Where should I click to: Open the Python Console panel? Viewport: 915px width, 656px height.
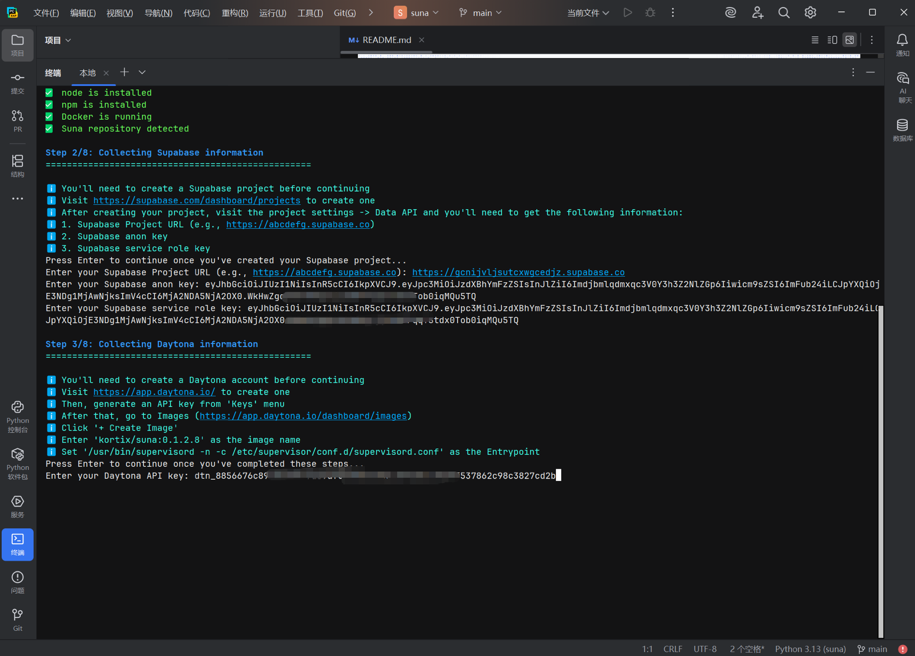[x=18, y=416]
